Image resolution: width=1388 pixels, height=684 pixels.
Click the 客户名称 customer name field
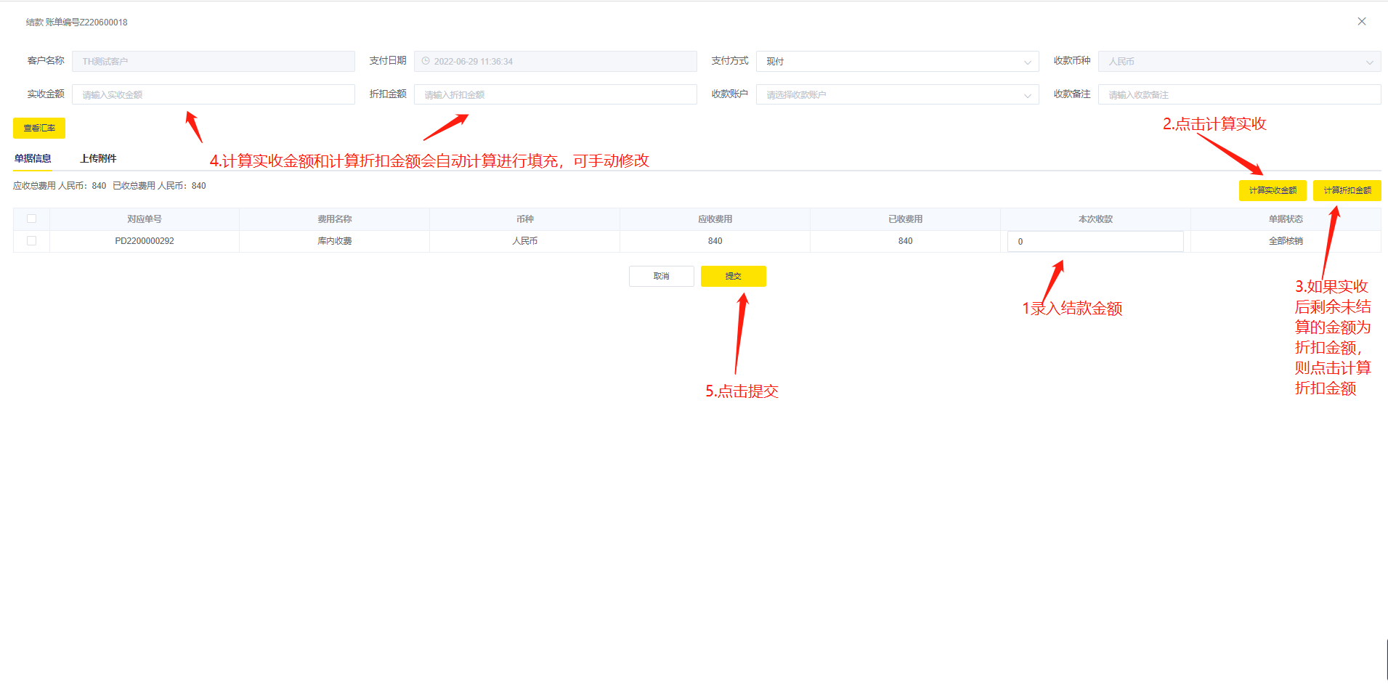[213, 62]
